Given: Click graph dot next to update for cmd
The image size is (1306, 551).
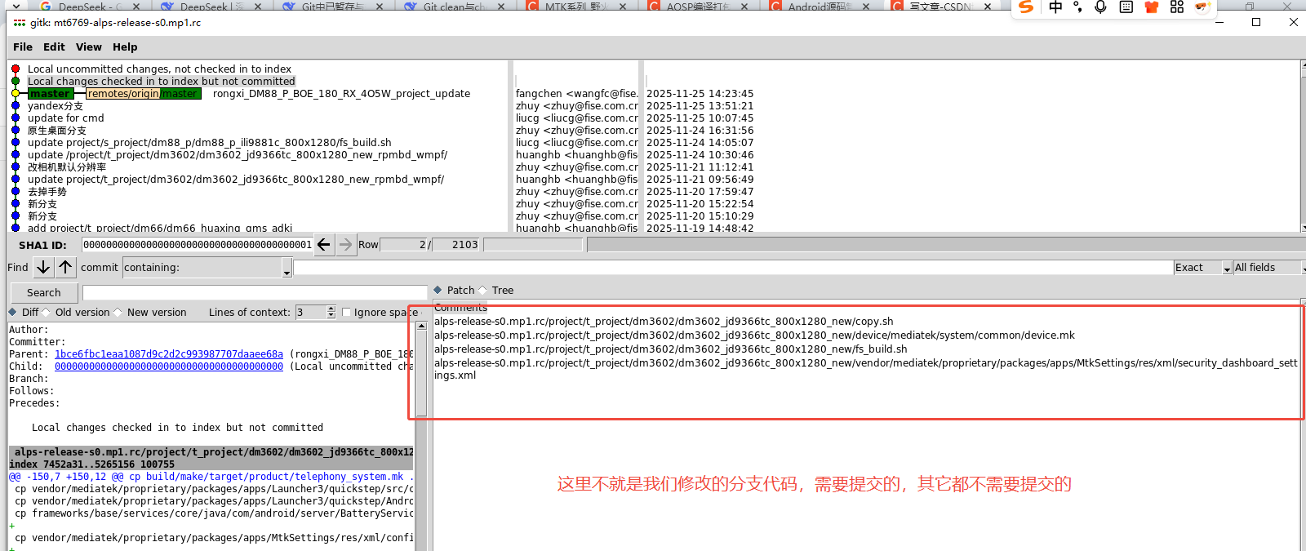Looking at the screenshot, I should (x=16, y=118).
